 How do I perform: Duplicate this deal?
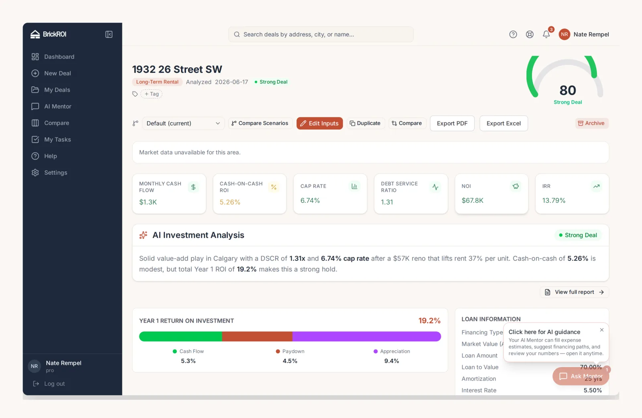(x=365, y=123)
